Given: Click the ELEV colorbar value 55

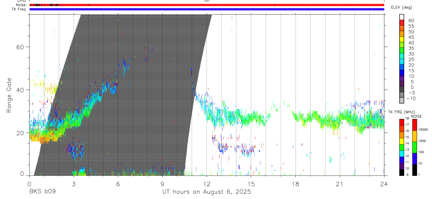Looking at the screenshot, I should (x=411, y=26).
